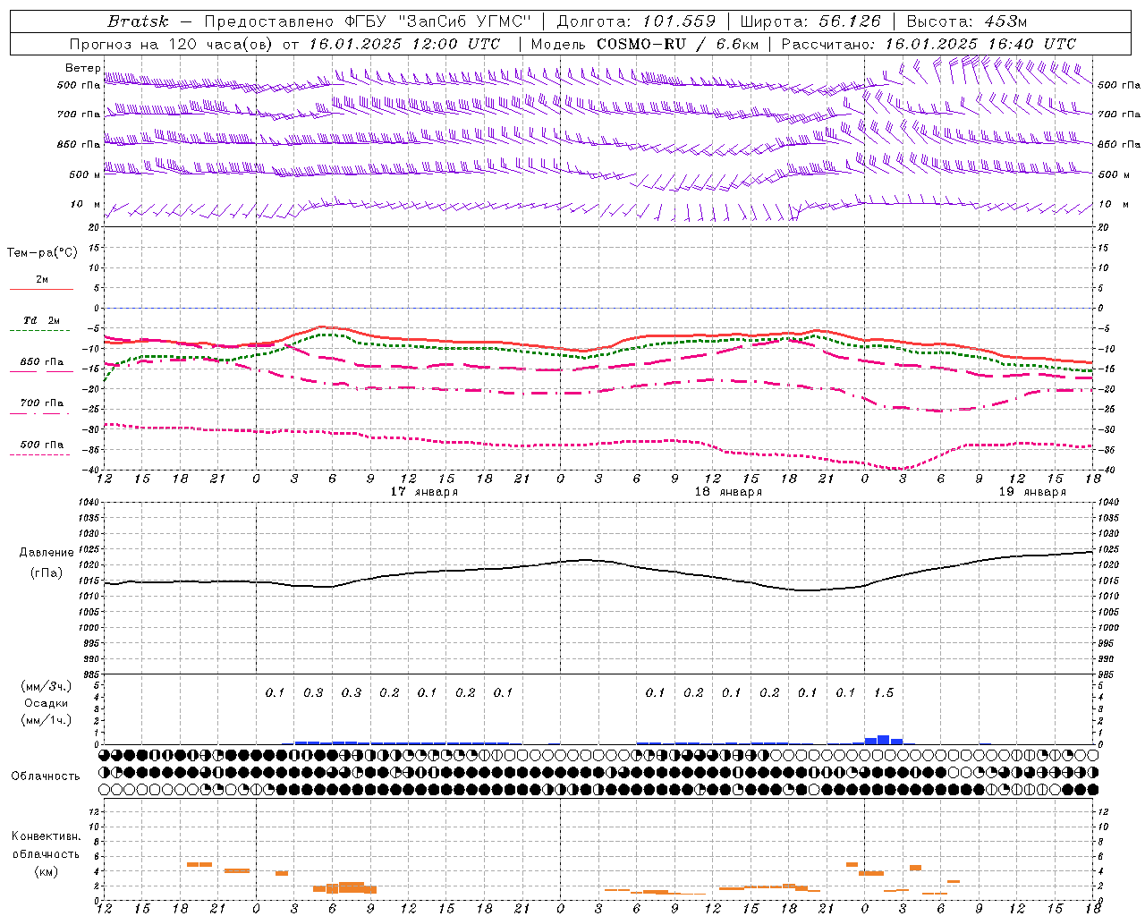The image size is (1145, 916).
Task: Click the left "-40" temperature axis value
Action: [92, 471]
